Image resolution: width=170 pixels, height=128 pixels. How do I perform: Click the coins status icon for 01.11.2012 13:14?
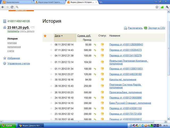point(102,62)
